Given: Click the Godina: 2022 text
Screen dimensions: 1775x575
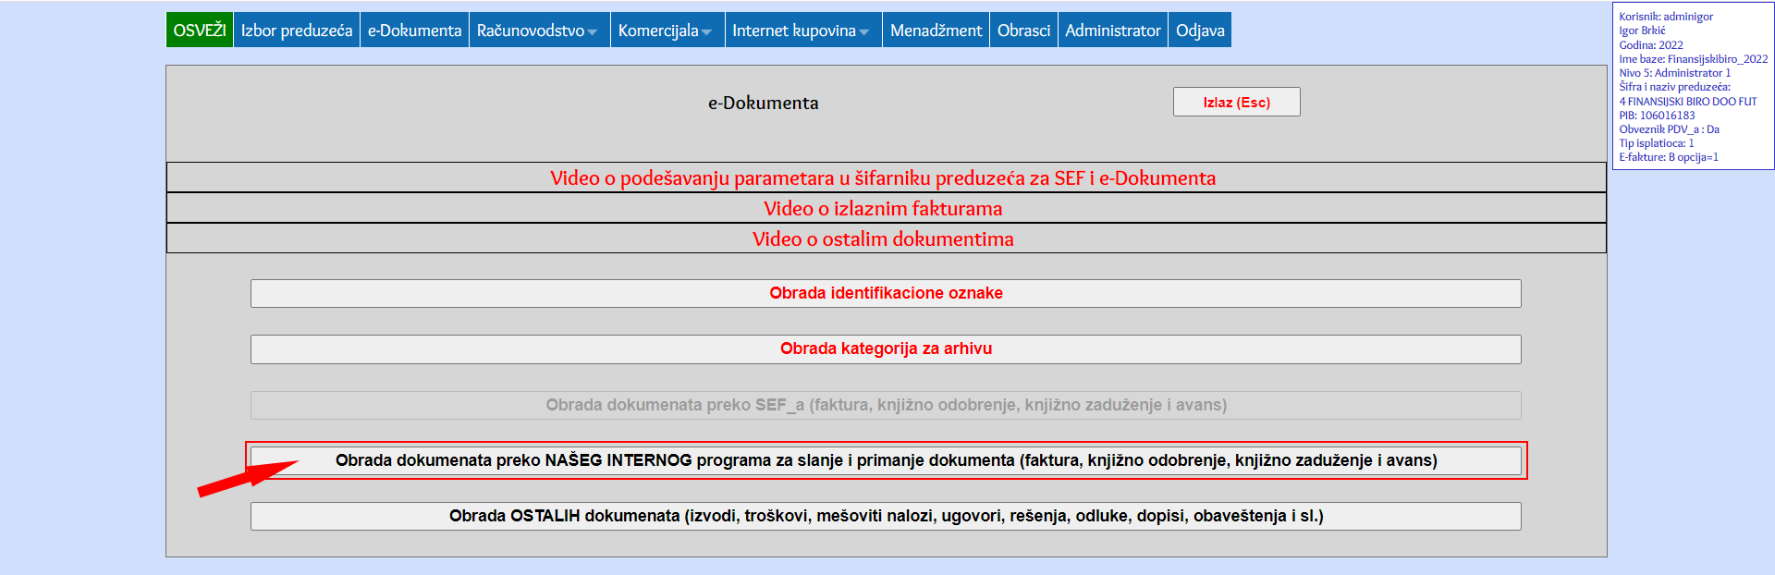Looking at the screenshot, I should tap(1650, 45).
